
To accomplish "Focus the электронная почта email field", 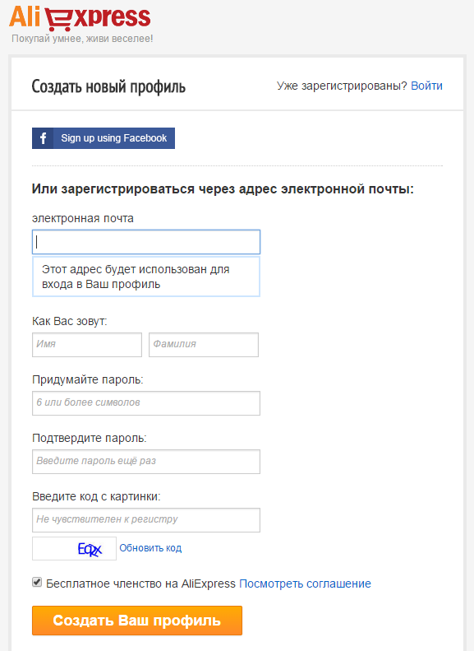I will coord(146,242).
